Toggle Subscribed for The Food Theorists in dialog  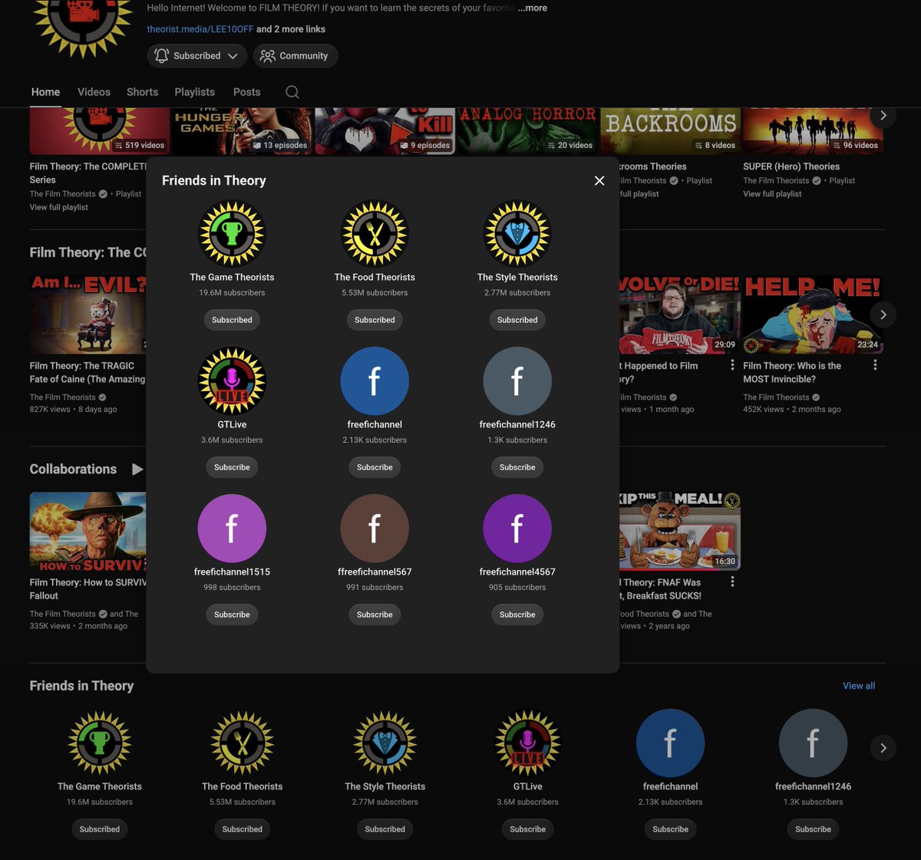[x=375, y=320]
